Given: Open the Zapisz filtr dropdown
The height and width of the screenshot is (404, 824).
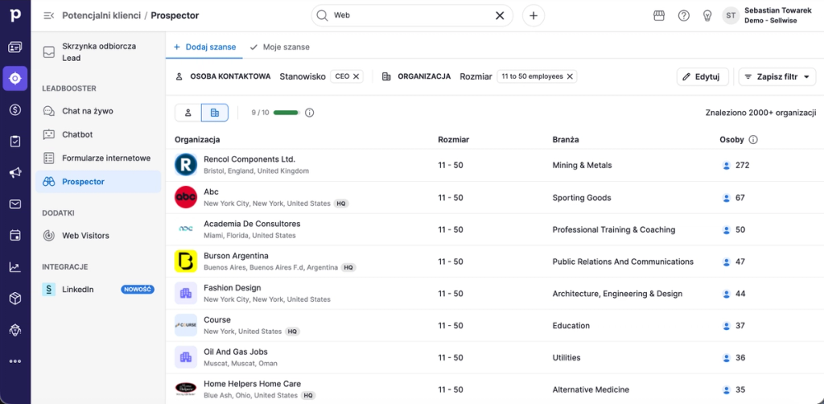Looking at the screenshot, I should tap(777, 77).
